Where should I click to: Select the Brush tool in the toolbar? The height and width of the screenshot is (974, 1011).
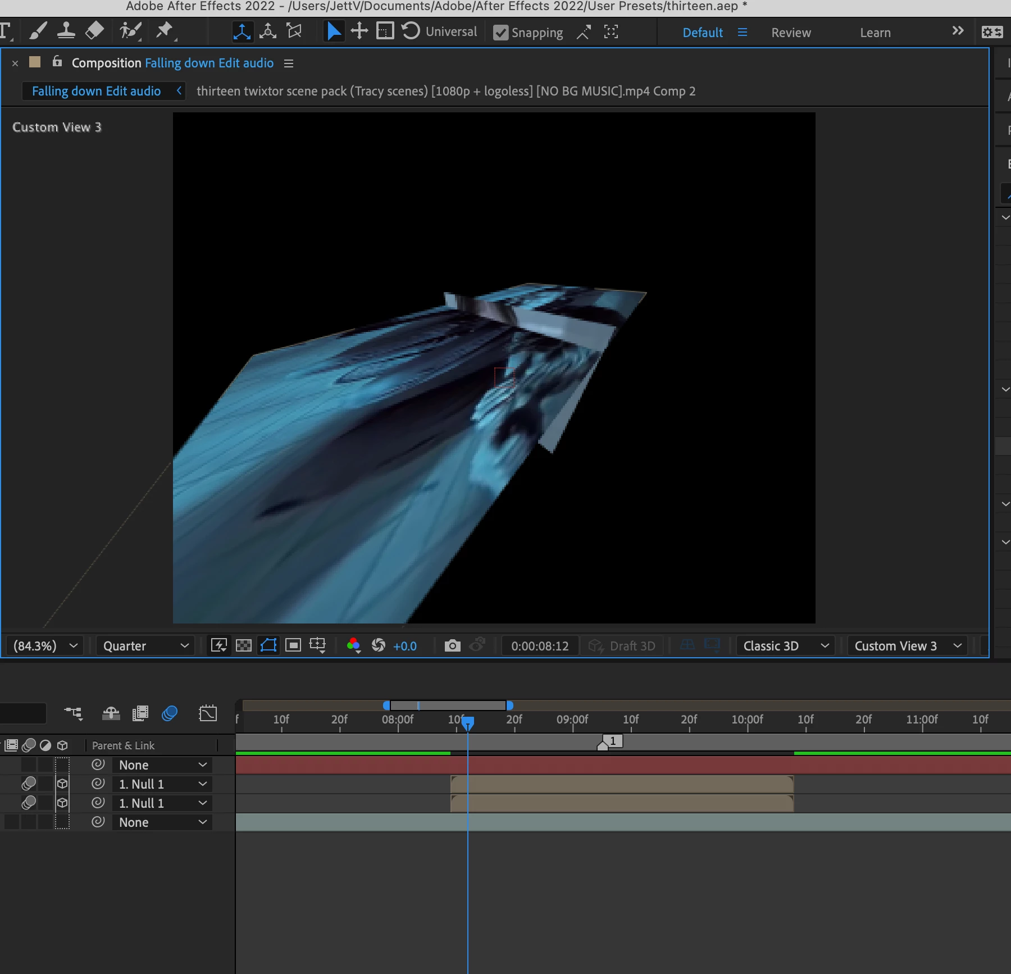[38, 31]
